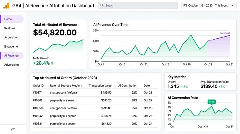Click perplexity.ai / search in order #10861 row
The height and width of the screenshot is (134, 240).
click(63, 100)
